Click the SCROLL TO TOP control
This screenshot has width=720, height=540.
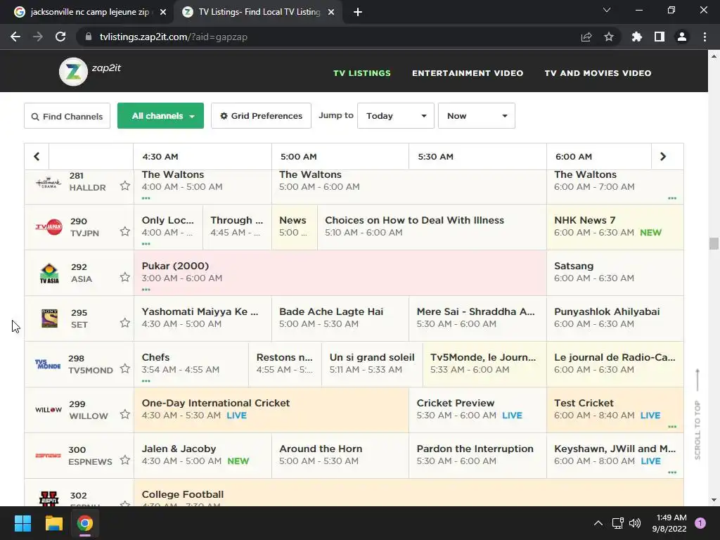click(x=697, y=414)
